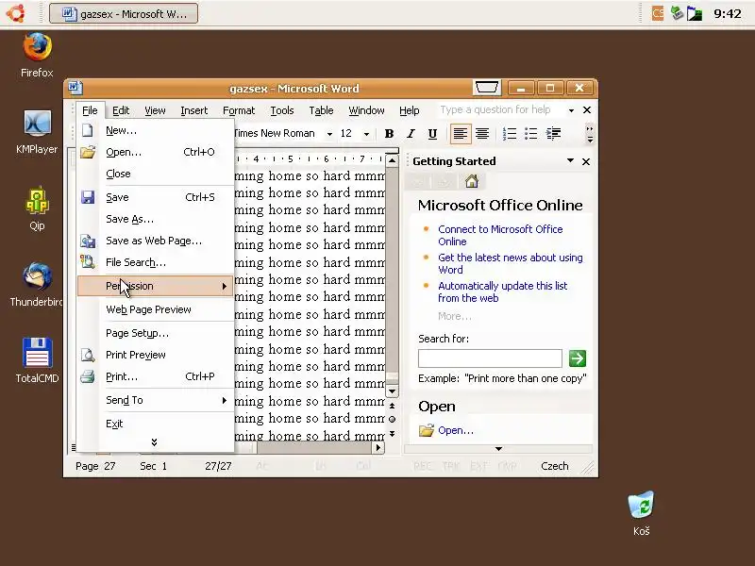The image size is (755, 566).
Task: Click horizontal scrollbar right arrow
Action: click(378, 447)
